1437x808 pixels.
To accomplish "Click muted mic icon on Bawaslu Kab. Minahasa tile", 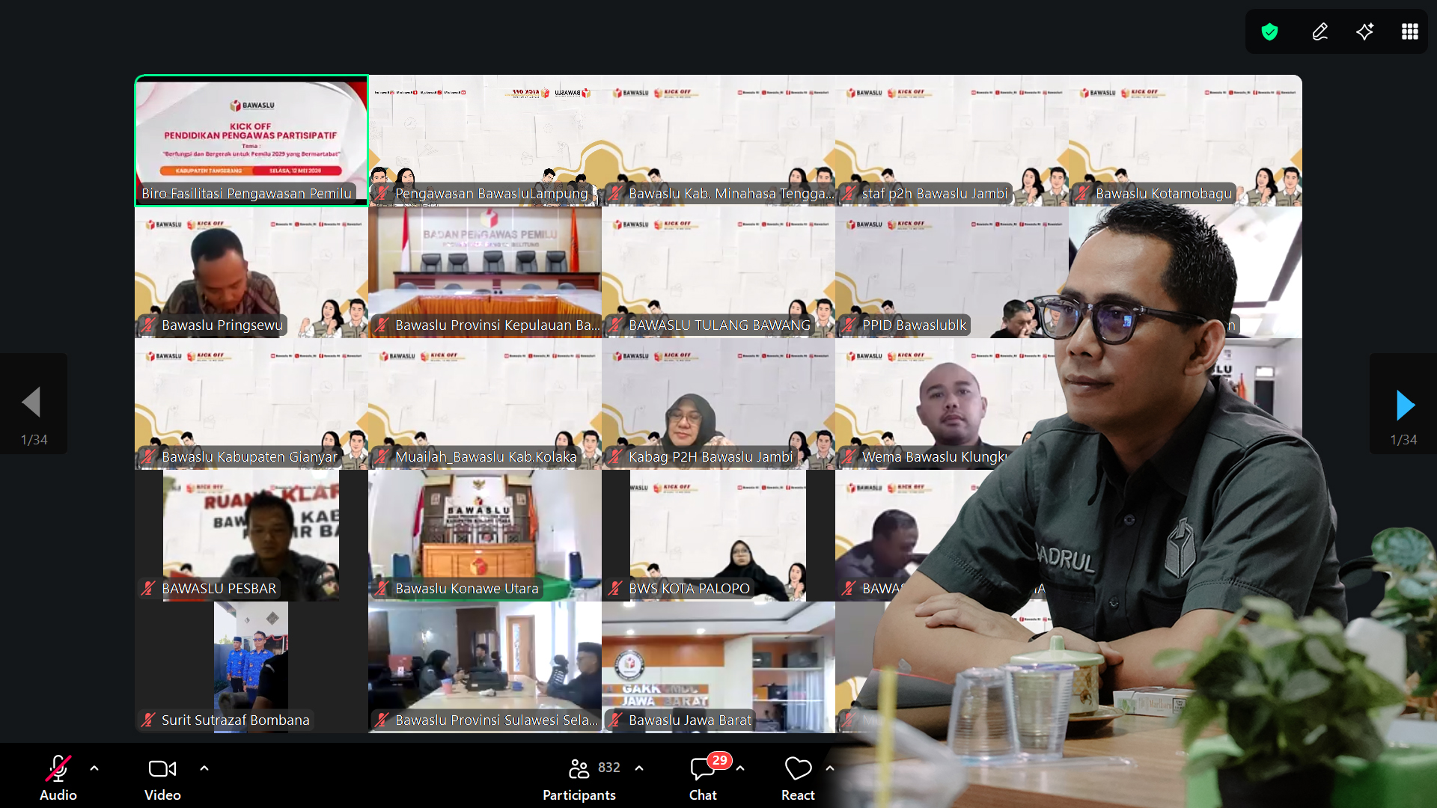I will coord(615,194).
